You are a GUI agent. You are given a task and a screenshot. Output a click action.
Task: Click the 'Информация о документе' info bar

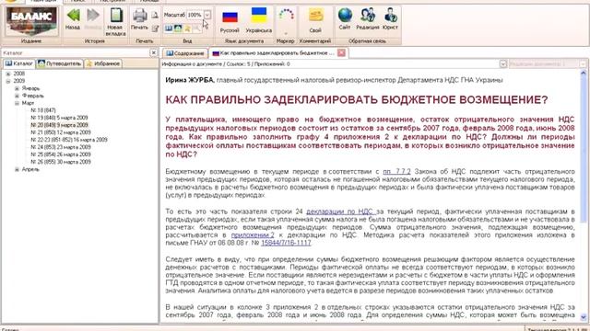coord(330,64)
